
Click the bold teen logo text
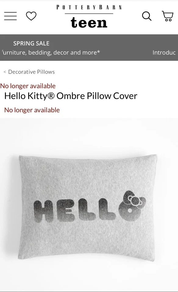89,23
